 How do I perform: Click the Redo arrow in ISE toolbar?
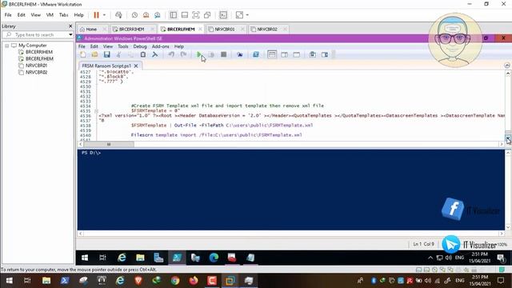coord(183,54)
